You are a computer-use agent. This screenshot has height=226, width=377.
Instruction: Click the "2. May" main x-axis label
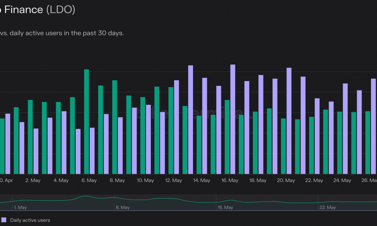[x=33, y=180]
